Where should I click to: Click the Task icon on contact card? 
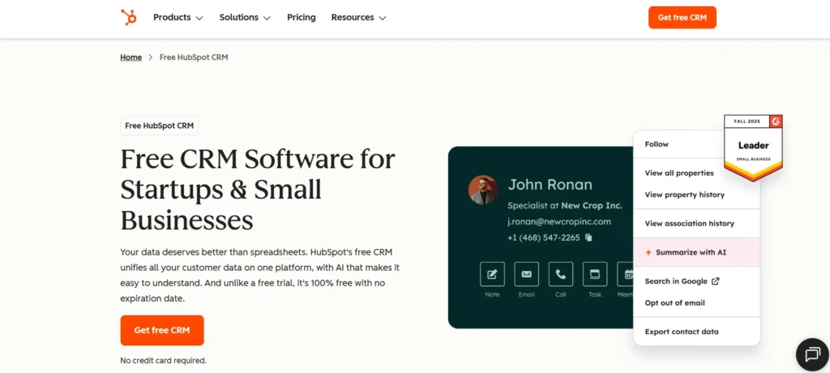click(595, 274)
